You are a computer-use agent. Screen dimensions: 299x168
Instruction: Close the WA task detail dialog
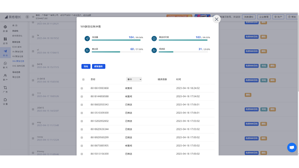pos(217,19)
